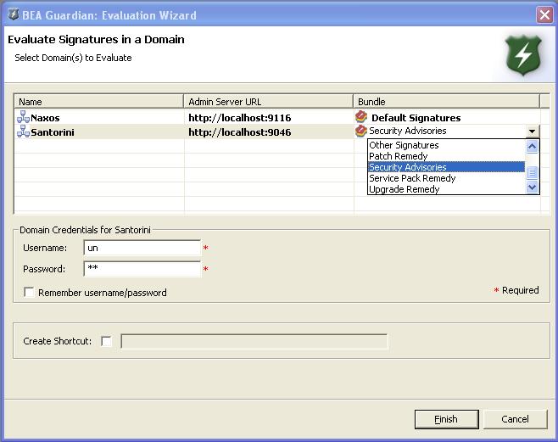
Task: Click the green shield lightning logo
Action: (522, 55)
